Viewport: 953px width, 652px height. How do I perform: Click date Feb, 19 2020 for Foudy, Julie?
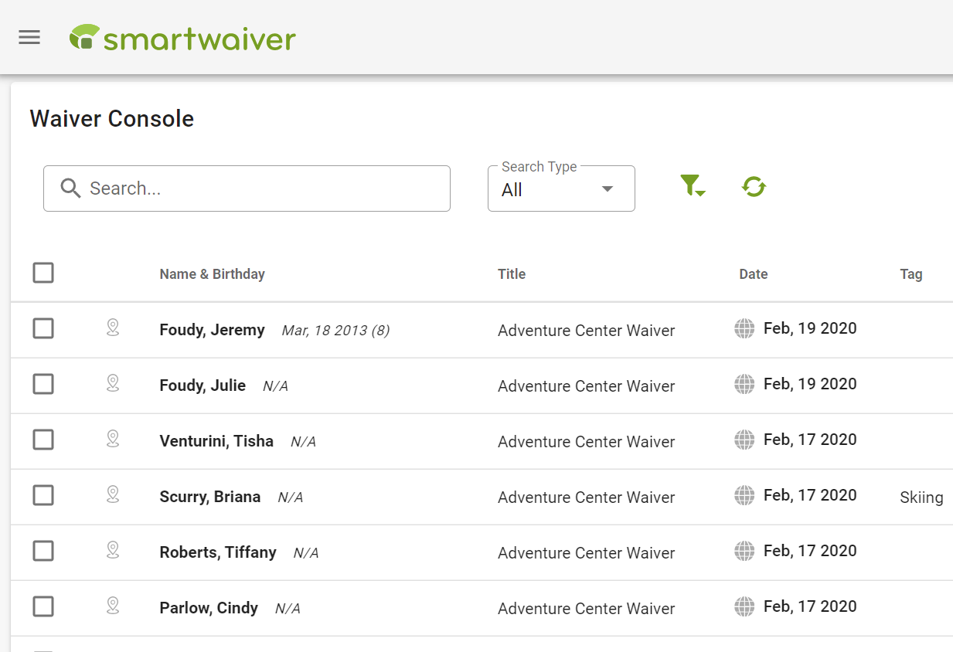coord(810,384)
